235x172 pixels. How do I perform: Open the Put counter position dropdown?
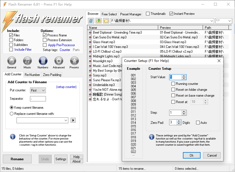point(38,90)
